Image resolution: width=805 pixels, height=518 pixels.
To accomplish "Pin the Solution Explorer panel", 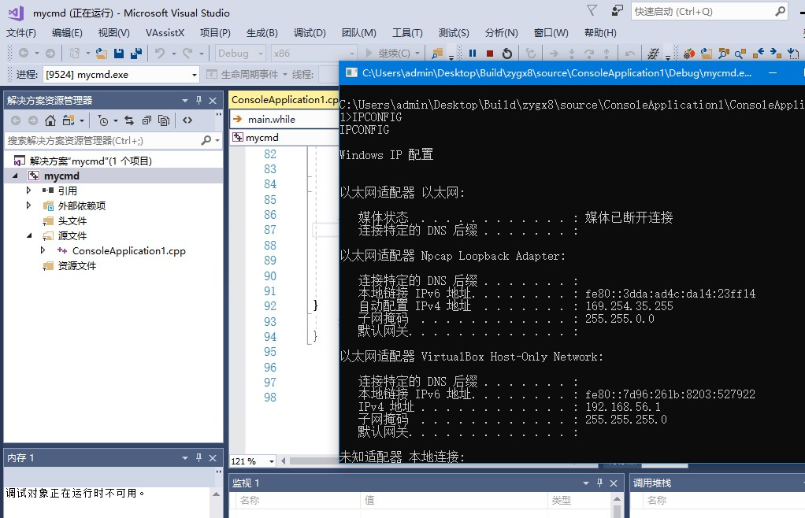I will point(198,101).
